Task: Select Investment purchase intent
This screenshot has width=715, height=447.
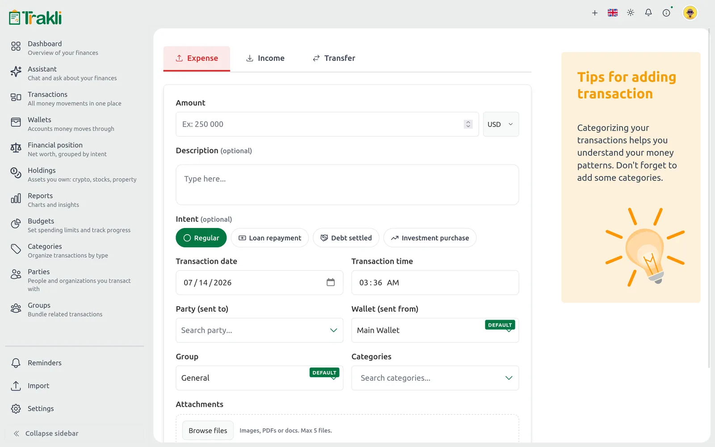Action: 430,238
